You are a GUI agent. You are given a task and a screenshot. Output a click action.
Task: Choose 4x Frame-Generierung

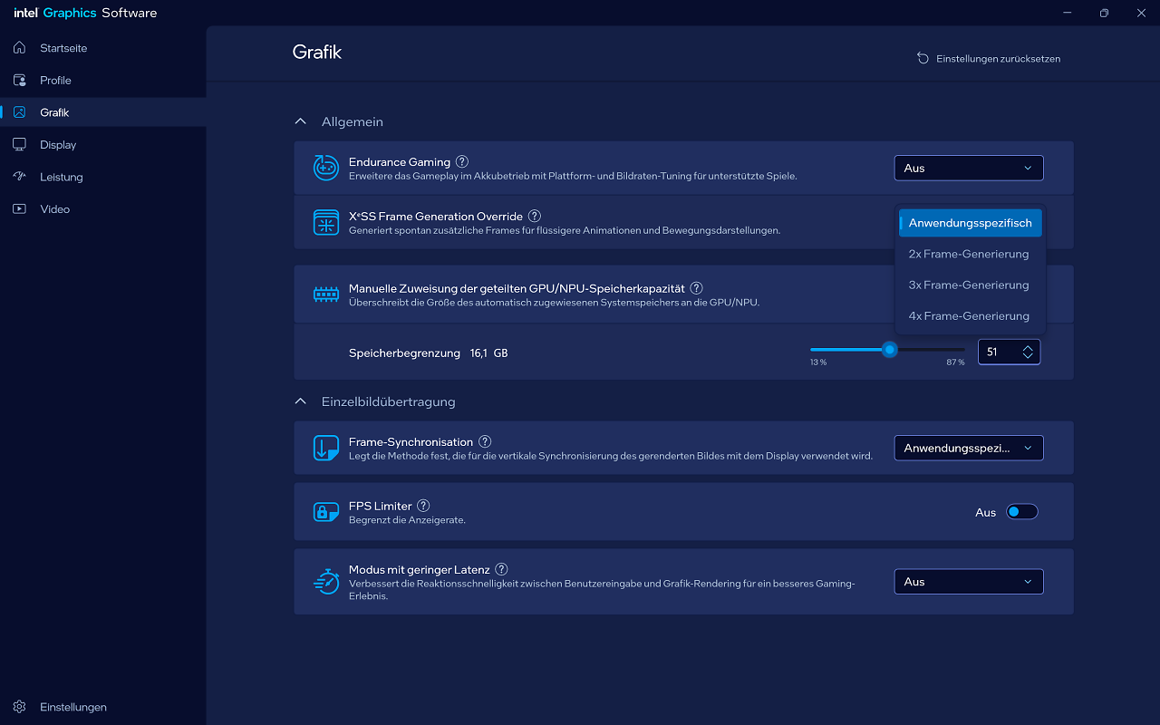click(970, 315)
